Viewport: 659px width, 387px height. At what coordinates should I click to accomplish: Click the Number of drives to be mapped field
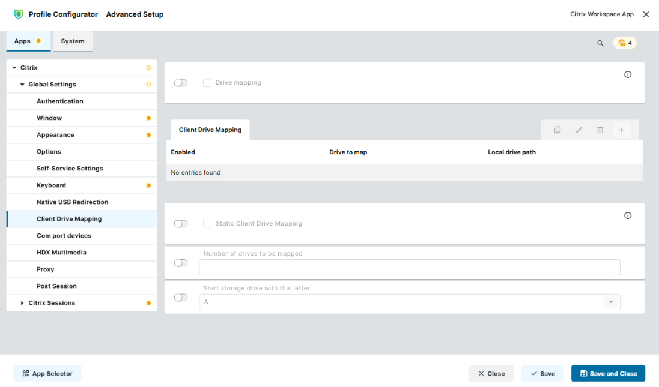tap(410, 268)
